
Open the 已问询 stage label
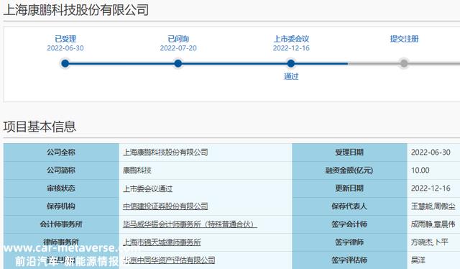(x=178, y=39)
